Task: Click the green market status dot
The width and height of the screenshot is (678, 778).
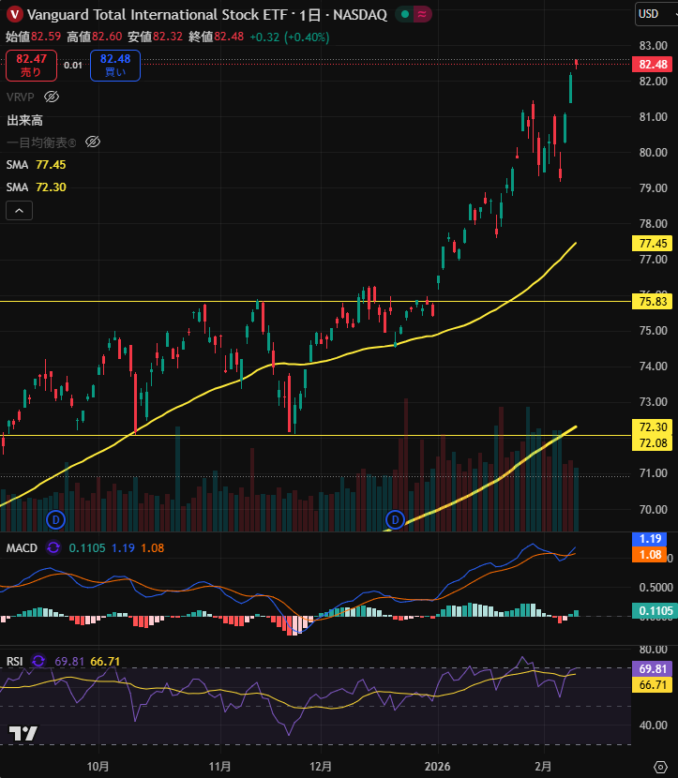Action: coord(403,14)
